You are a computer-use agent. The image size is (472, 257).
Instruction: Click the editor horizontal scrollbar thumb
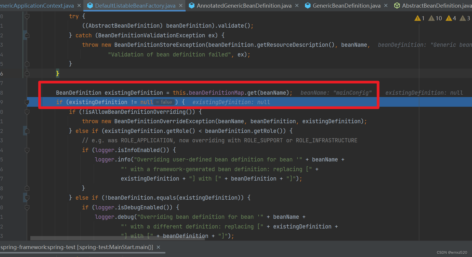(117, 238)
